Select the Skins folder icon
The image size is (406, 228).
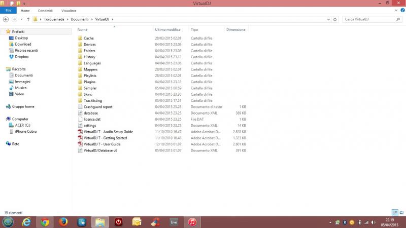tap(80, 94)
